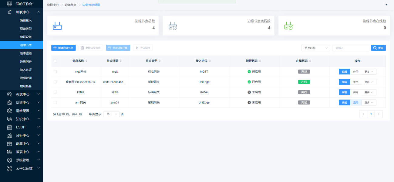Click the 新增边缘节点 button
Image resolution: width=394 pixels, height=182 pixels.
click(63, 48)
